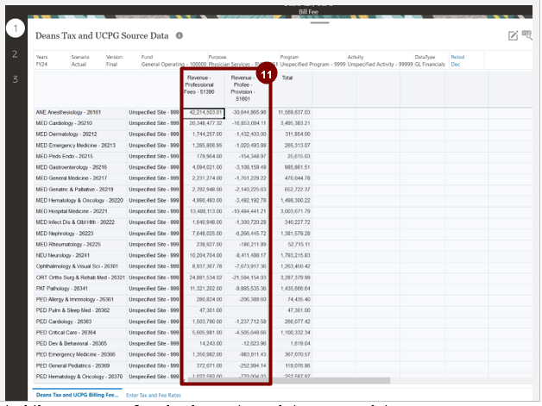Image resolution: width=542 pixels, height=406 pixels.
Task: Select row PED Hematology & Oncology - 26370
Action: [79, 377]
